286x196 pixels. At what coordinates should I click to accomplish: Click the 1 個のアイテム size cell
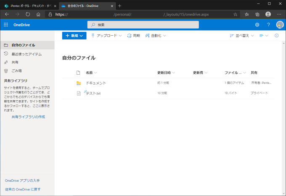(234, 83)
